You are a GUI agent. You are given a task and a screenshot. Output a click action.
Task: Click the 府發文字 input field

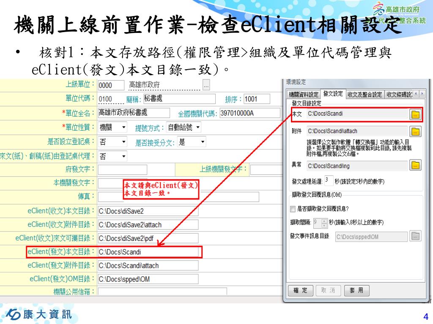[x=122, y=170]
